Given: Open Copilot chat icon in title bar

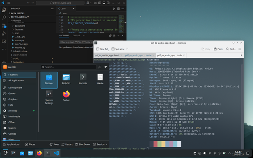Looking at the screenshot, I should click(x=88, y=3).
